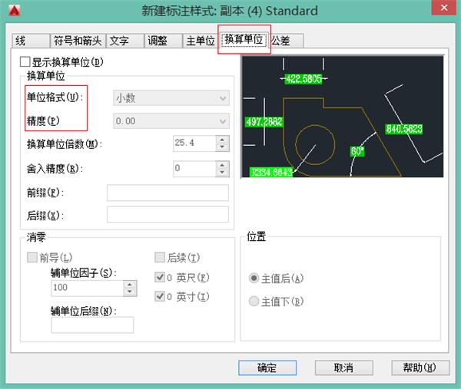
Task: Click the 帮助 button
Action: point(420,368)
